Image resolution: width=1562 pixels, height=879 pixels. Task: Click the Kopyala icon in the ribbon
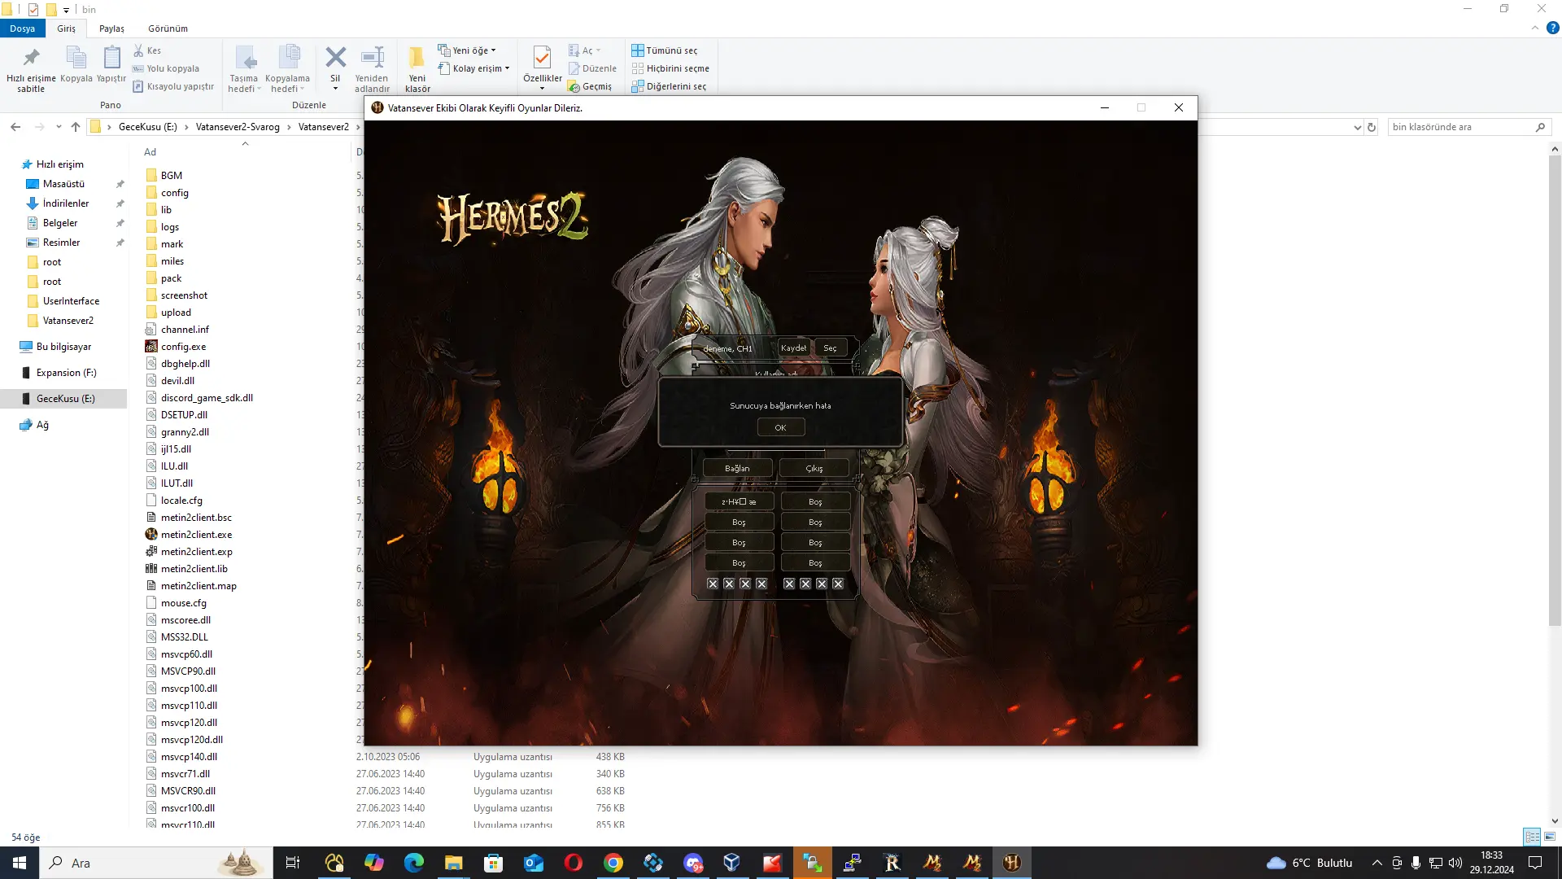pos(76,58)
